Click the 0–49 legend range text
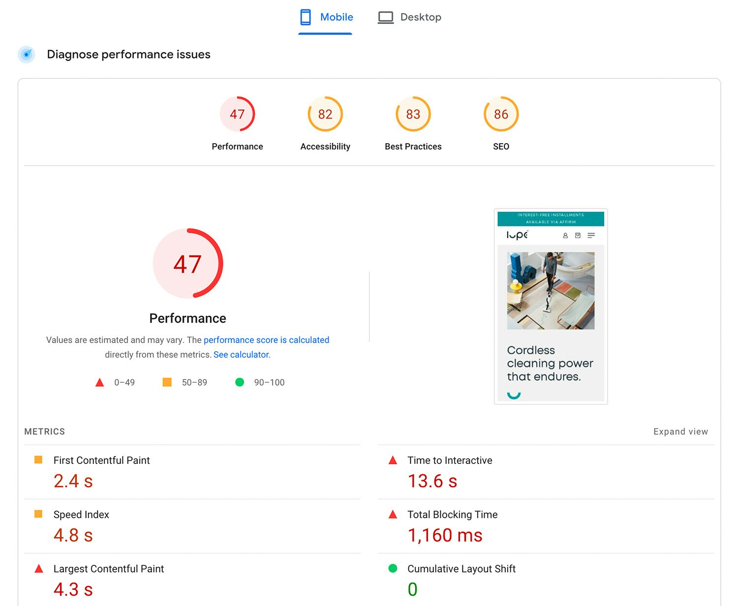738x606 pixels. point(124,382)
